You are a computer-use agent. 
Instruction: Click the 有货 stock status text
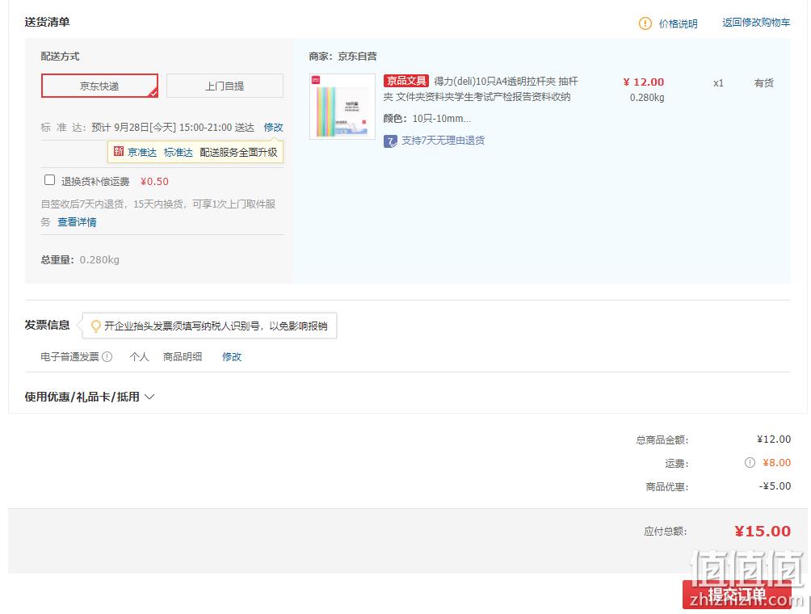click(x=764, y=82)
